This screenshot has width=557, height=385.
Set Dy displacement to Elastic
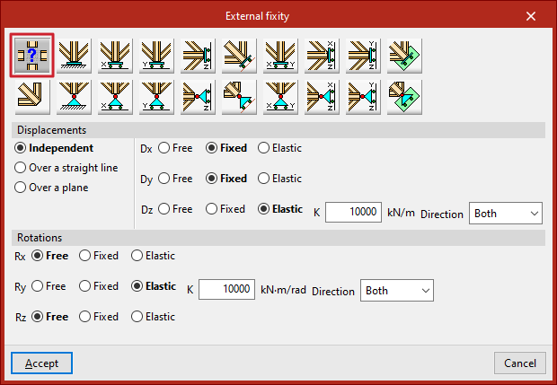279,179
